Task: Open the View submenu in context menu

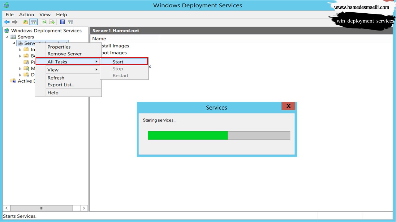Action: coord(68,70)
